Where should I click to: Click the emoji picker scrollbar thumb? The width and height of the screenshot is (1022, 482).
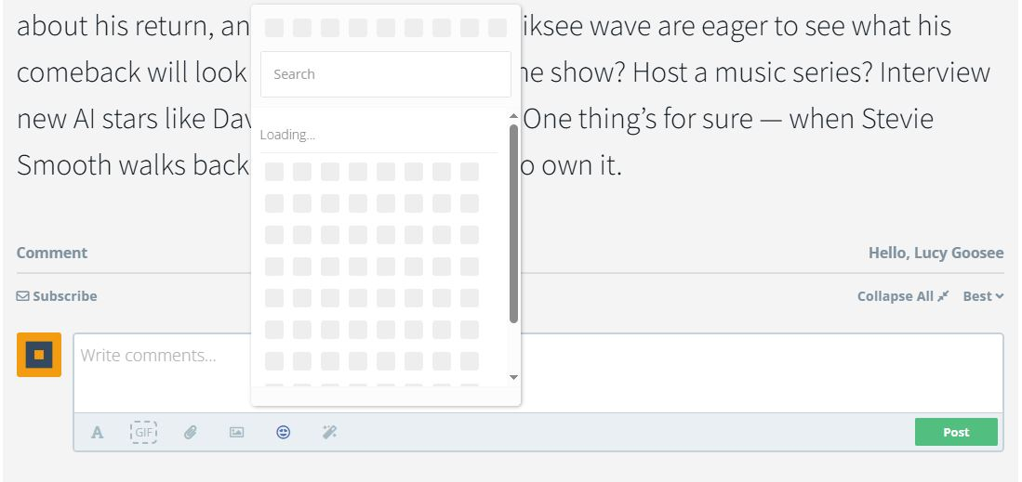[513, 223]
